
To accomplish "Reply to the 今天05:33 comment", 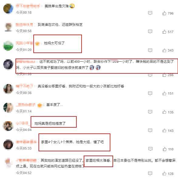I will [150, 149].
